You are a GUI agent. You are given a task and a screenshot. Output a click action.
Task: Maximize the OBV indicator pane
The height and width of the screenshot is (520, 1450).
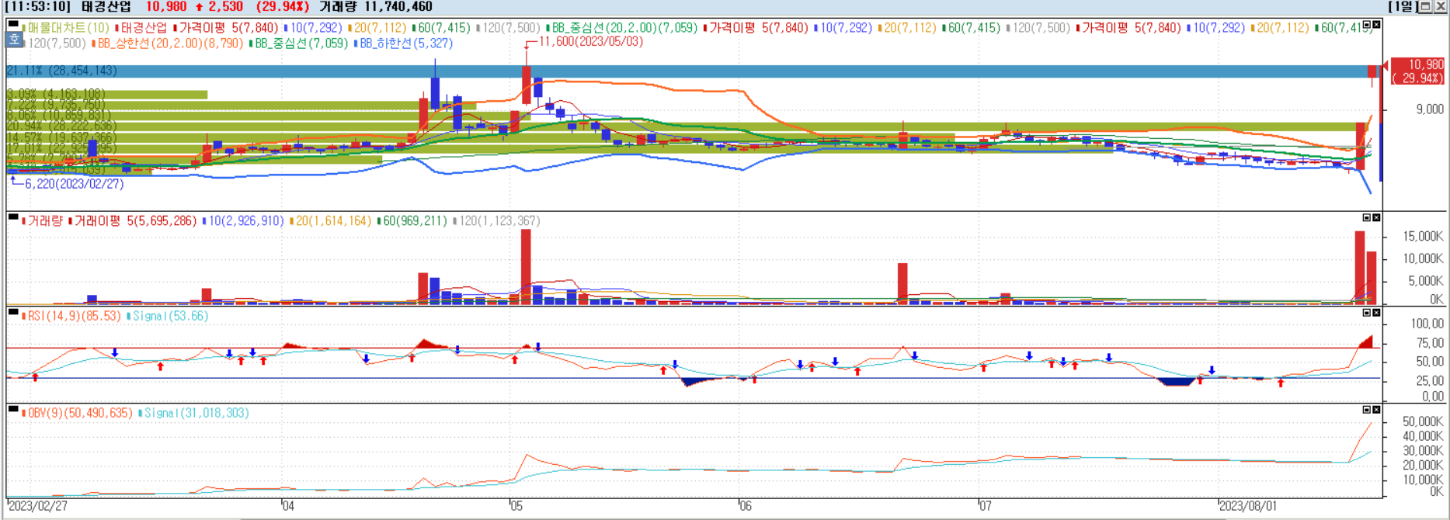tap(1367, 410)
